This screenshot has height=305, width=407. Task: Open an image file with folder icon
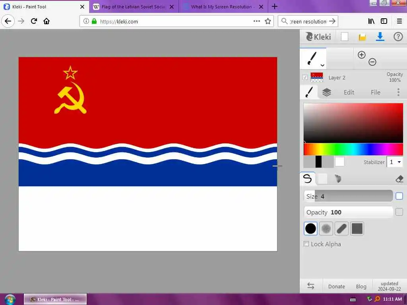click(362, 37)
